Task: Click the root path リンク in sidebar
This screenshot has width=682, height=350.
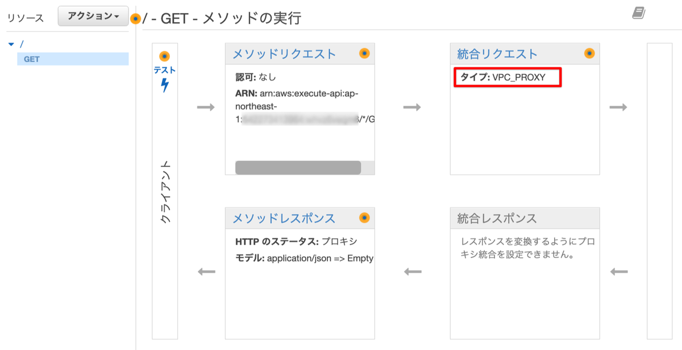Action: (x=21, y=43)
